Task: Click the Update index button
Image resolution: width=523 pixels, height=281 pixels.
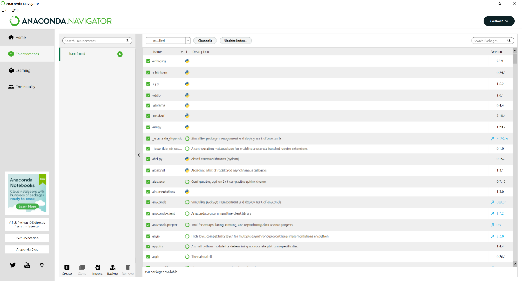Action: pyautogui.click(x=236, y=41)
